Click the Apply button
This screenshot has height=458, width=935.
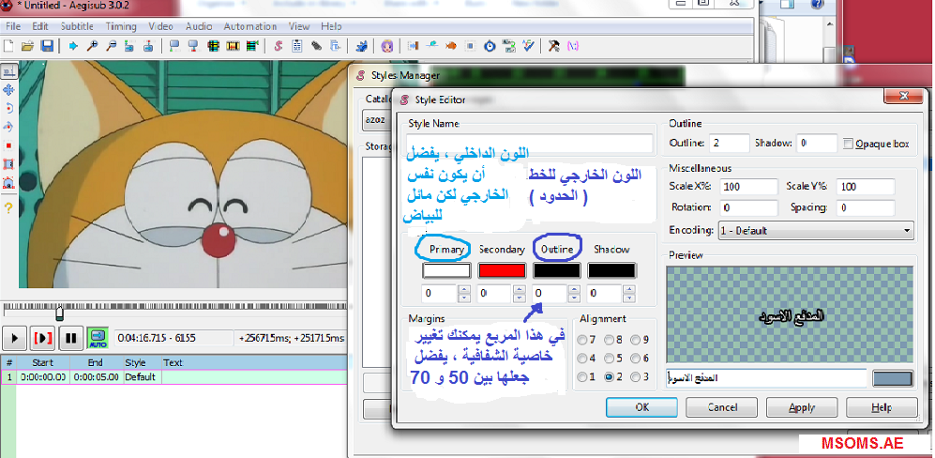click(x=801, y=407)
